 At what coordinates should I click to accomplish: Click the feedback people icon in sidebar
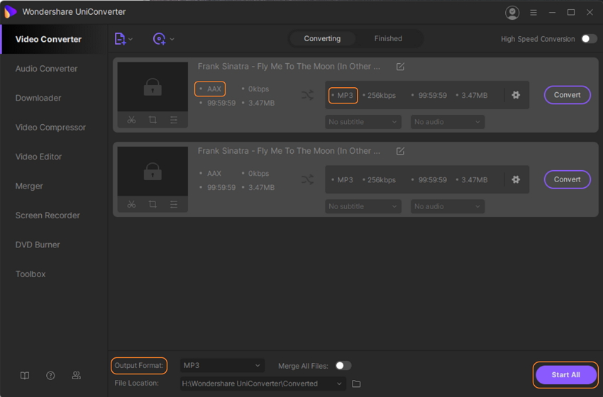pos(76,376)
